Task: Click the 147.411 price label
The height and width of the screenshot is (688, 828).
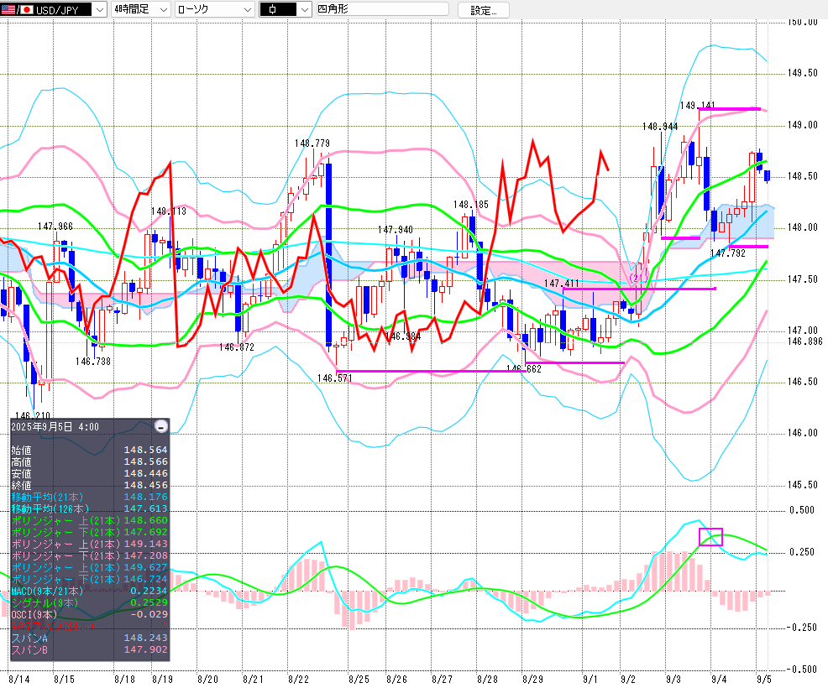Action: click(x=561, y=284)
